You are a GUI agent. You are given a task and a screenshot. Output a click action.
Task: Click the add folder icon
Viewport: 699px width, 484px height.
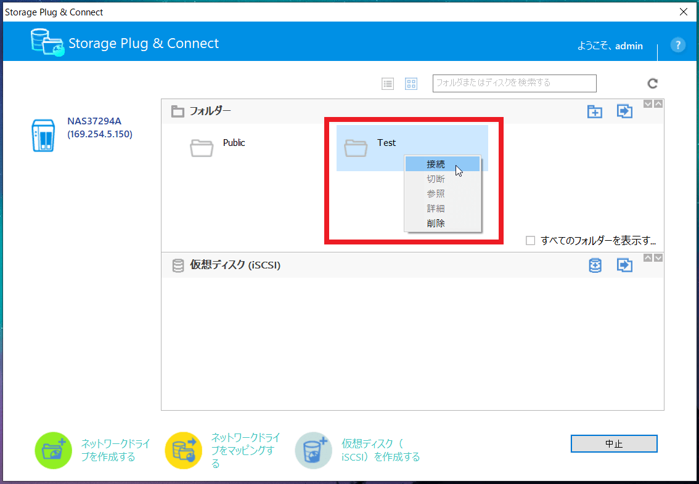595,111
